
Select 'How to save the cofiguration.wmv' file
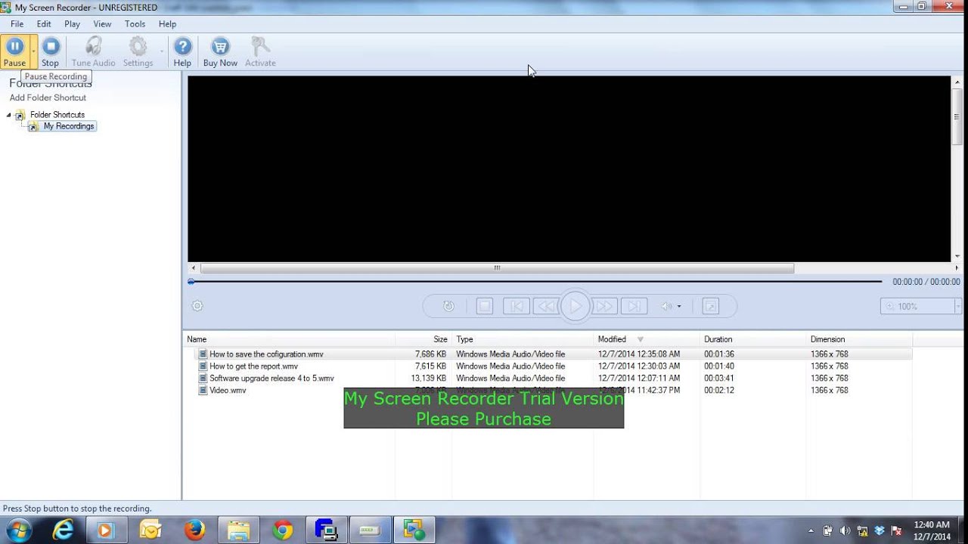coord(266,354)
